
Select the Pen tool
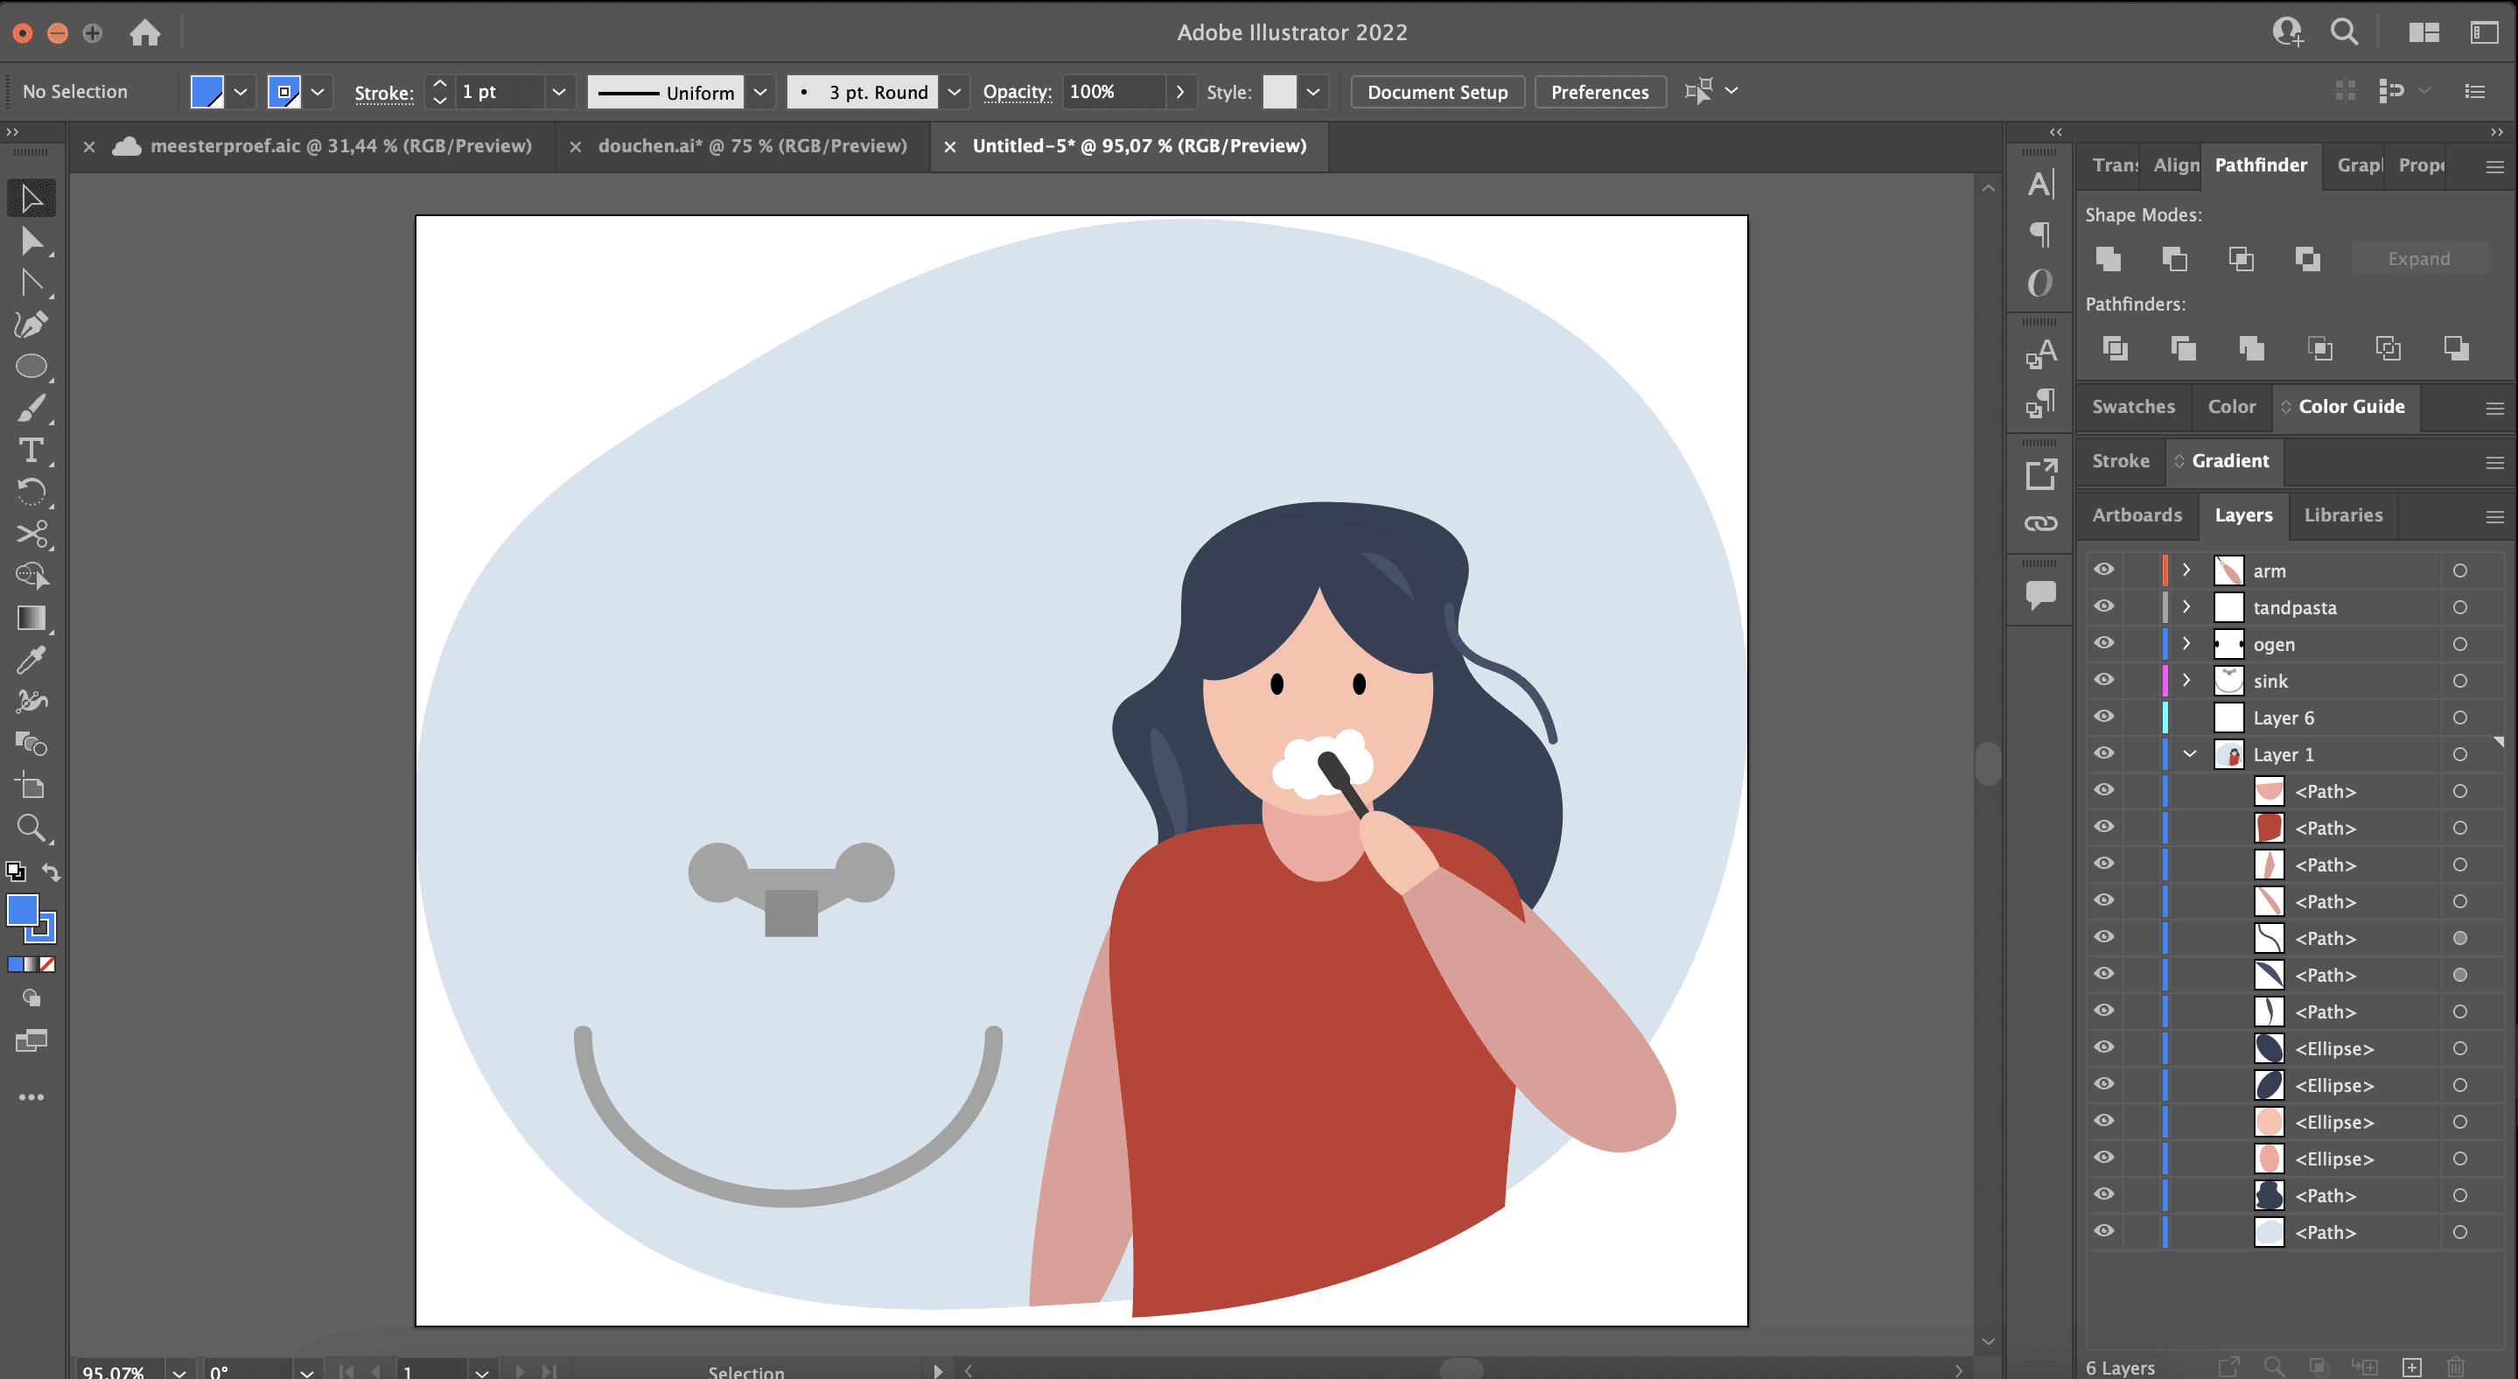(31, 324)
